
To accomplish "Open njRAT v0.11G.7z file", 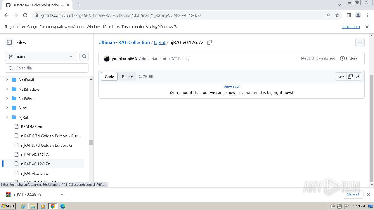I will tap(35, 155).
